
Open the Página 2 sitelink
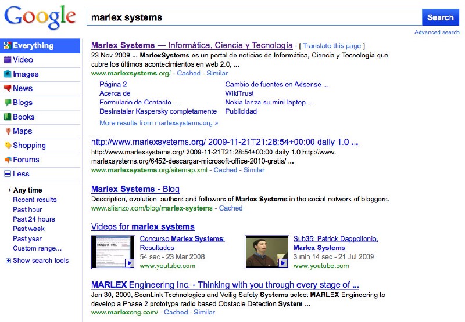[113, 84]
